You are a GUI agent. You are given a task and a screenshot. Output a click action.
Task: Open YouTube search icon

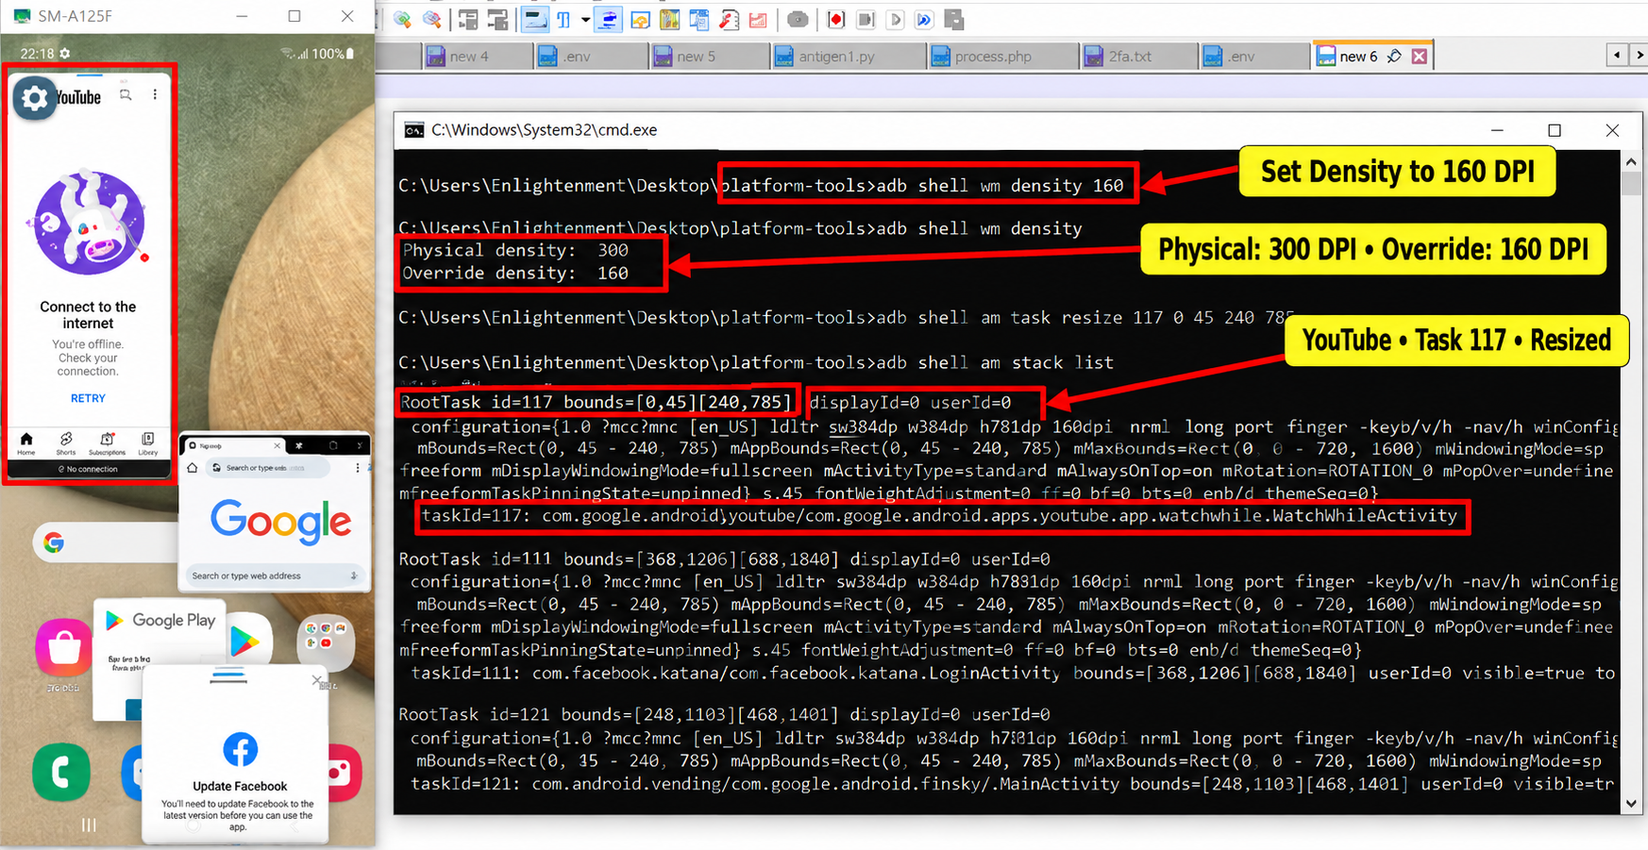(x=126, y=94)
